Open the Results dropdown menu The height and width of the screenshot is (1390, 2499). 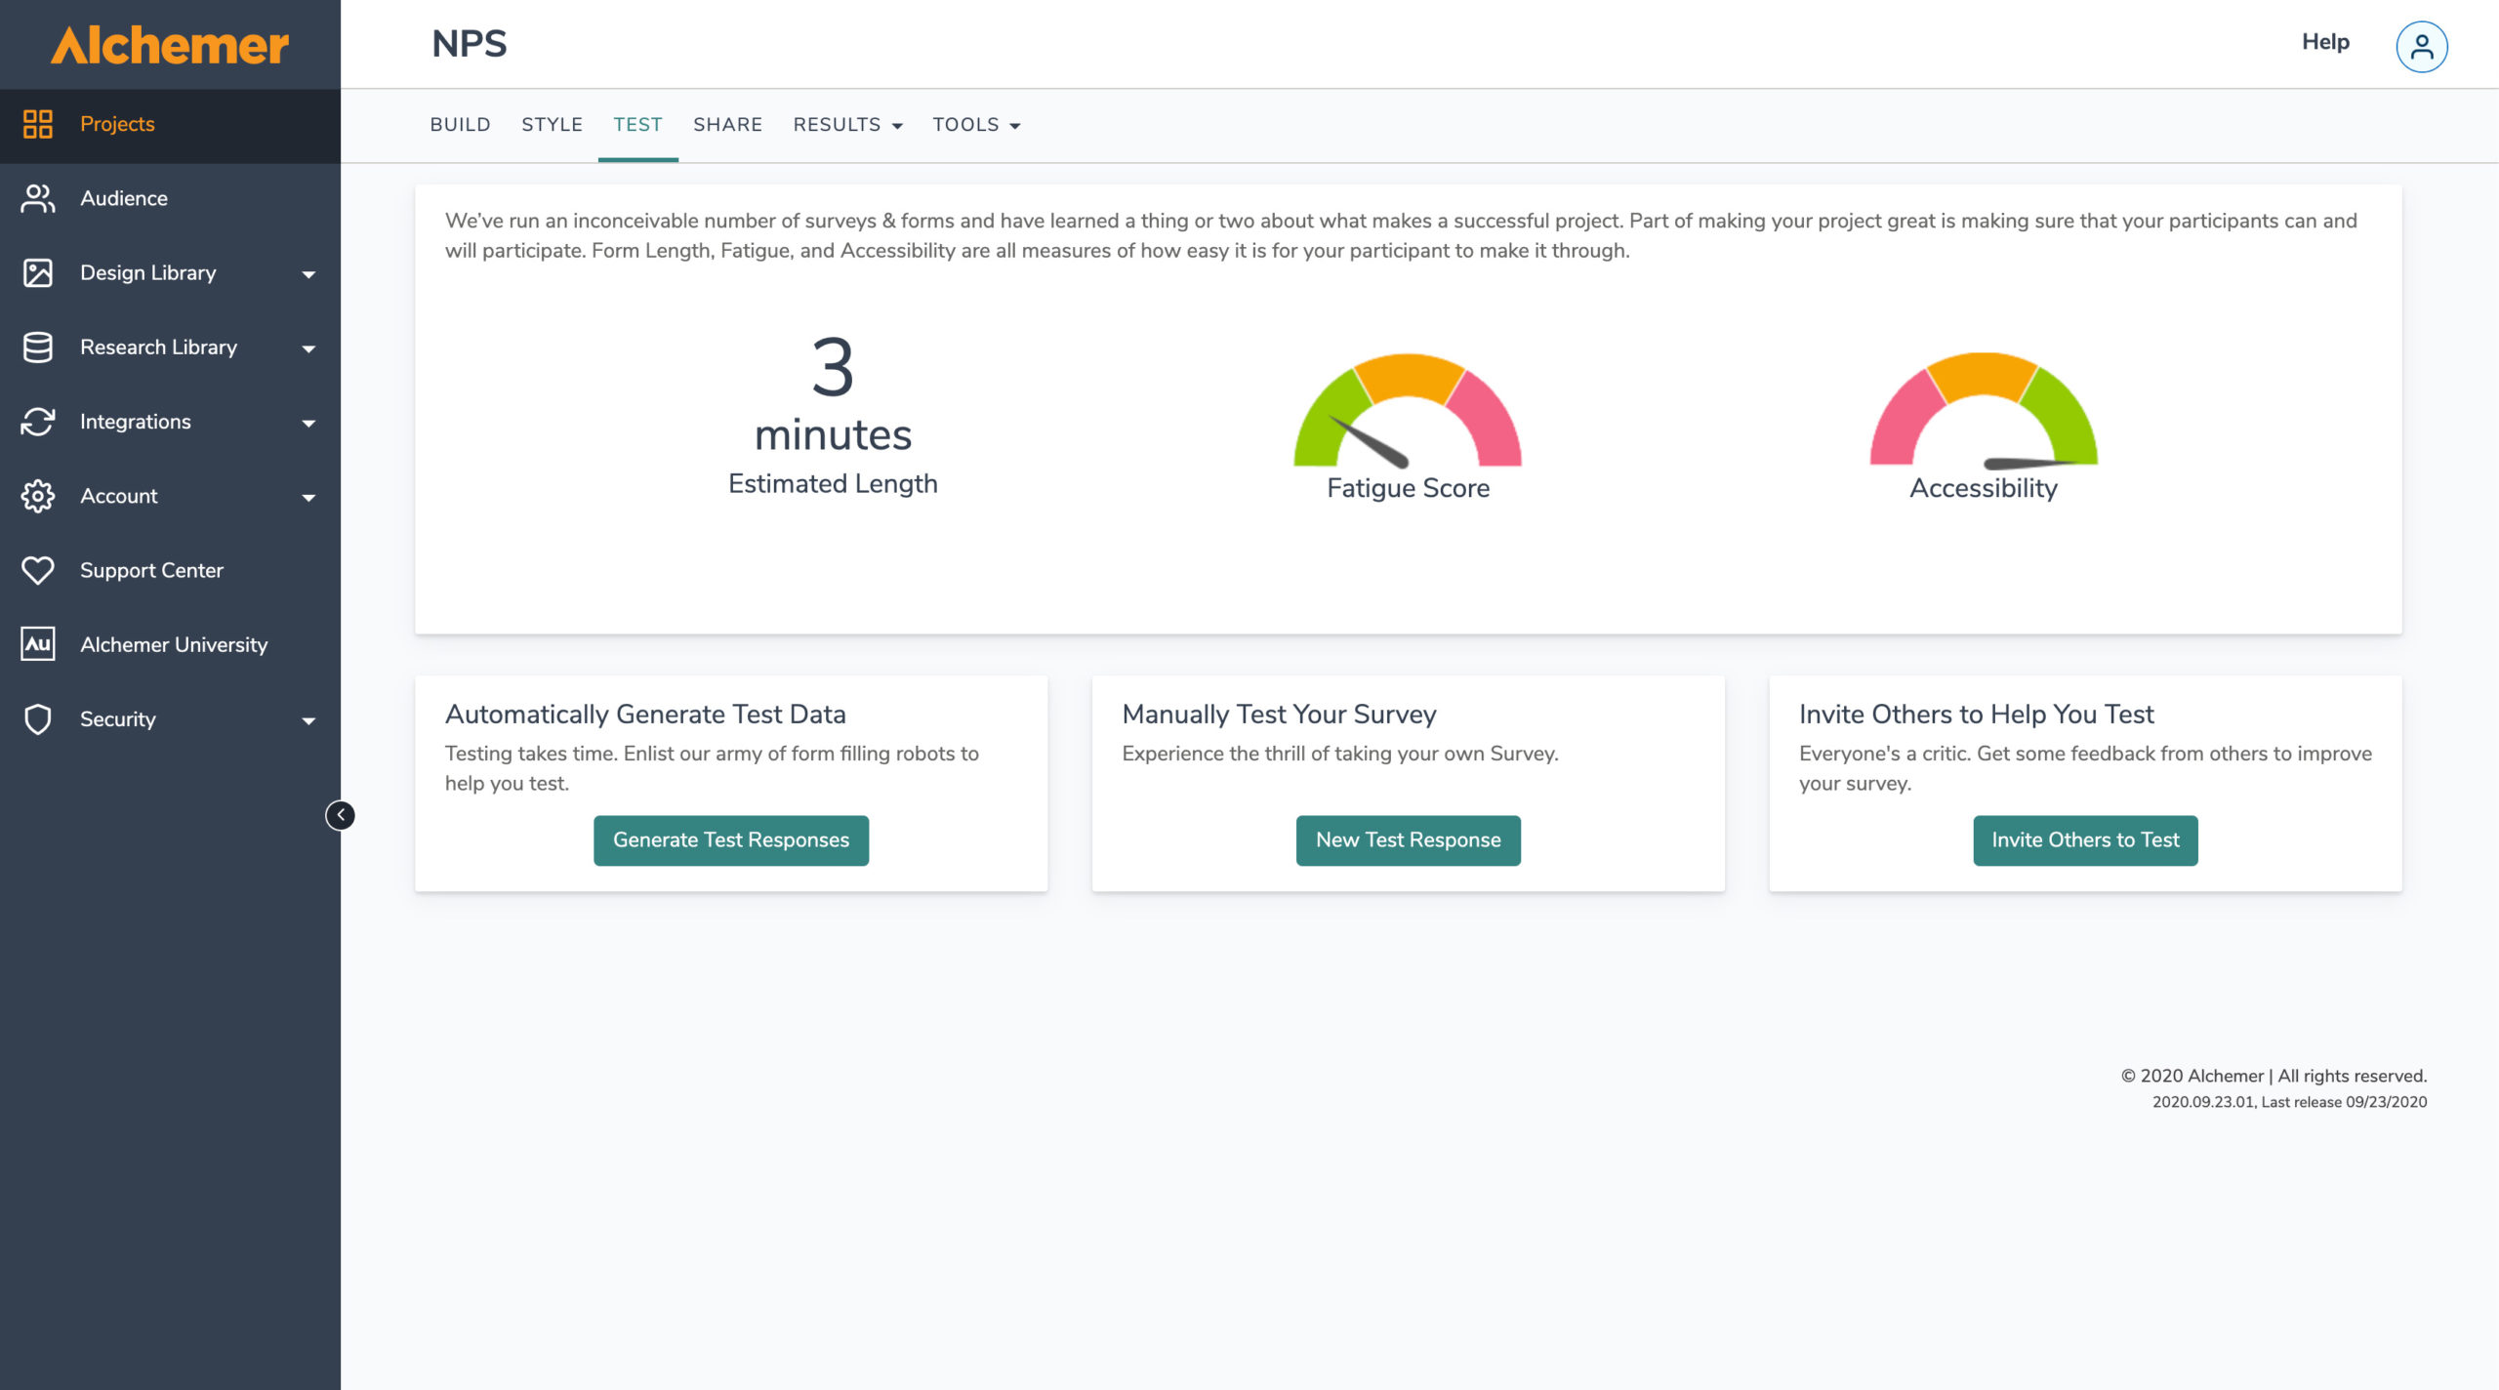pos(846,125)
